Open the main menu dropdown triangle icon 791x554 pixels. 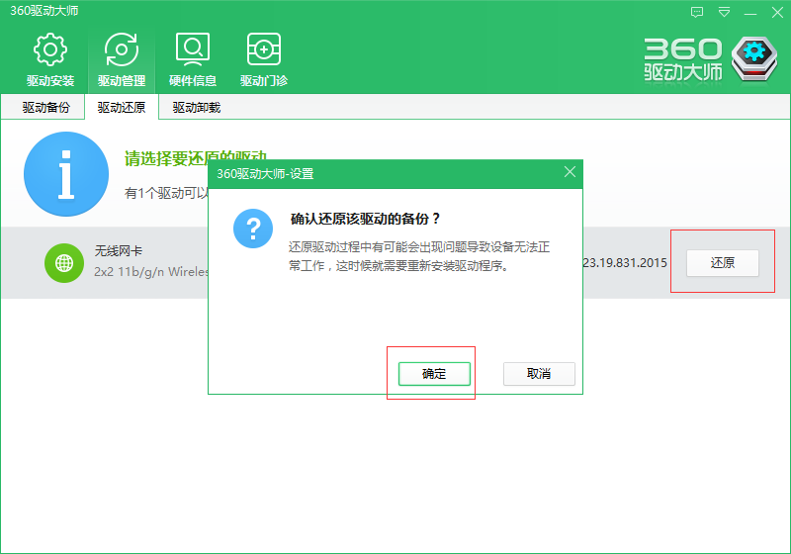(x=725, y=12)
